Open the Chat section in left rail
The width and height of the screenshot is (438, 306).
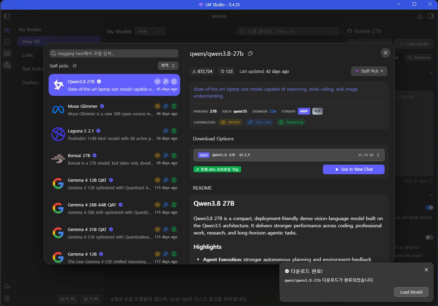point(7,30)
